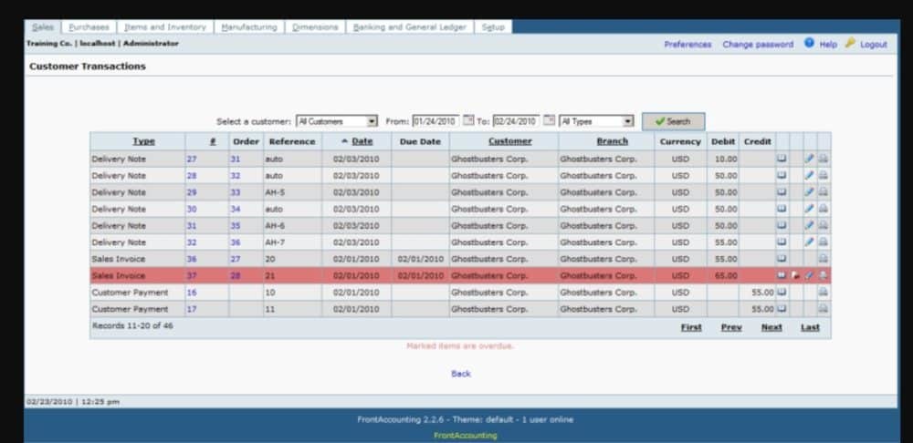This screenshot has height=443, width=913.
Task: Open calendar picker next to To date
Action: [549, 121]
